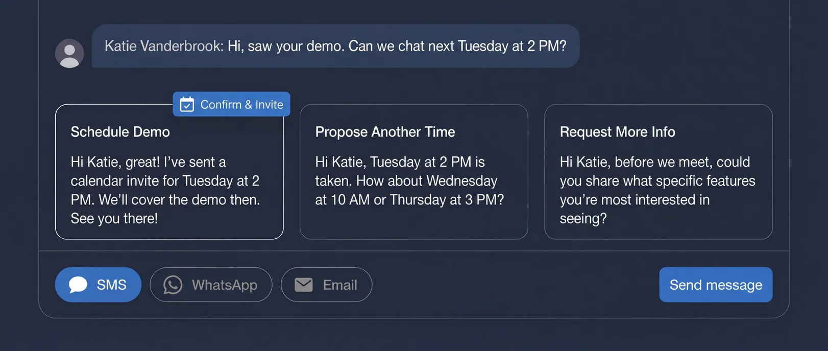This screenshot has width=828, height=351.
Task: Send the message
Action: tap(715, 285)
